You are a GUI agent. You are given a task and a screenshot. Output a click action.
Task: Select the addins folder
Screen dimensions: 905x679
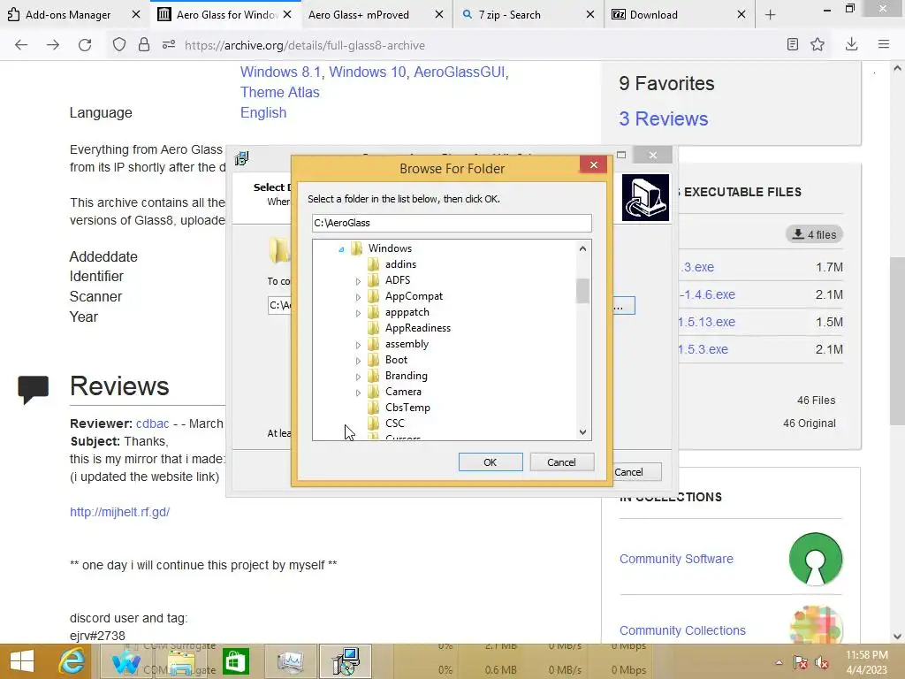point(400,263)
